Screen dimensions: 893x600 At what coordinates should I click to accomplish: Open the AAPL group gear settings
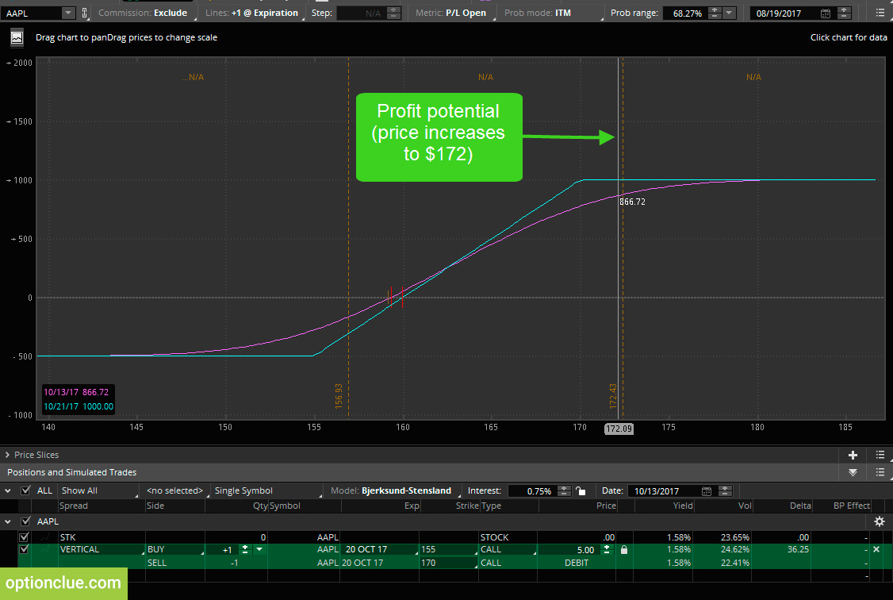pos(880,521)
